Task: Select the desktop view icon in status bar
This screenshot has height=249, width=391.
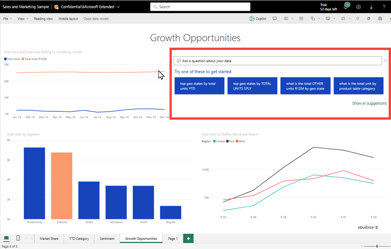Action: (x=6, y=238)
